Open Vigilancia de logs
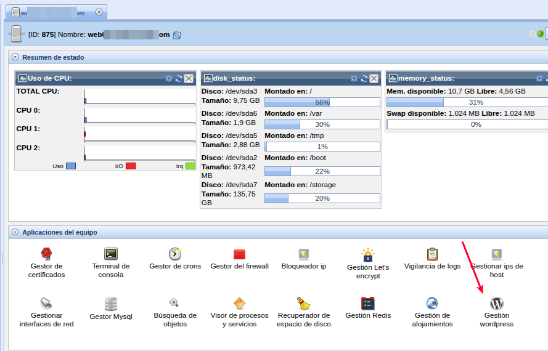The image size is (548, 351). point(432,254)
